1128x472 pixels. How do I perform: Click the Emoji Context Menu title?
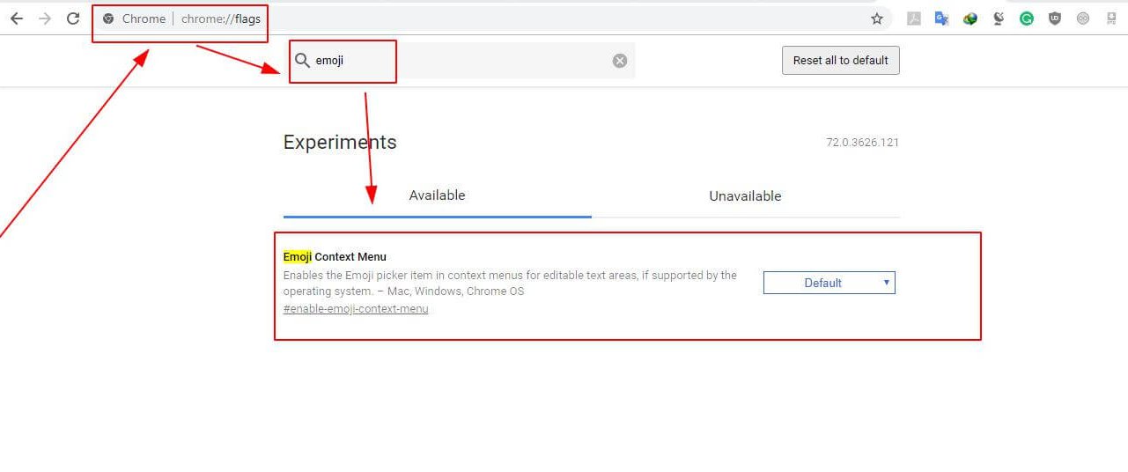click(x=335, y=257)
